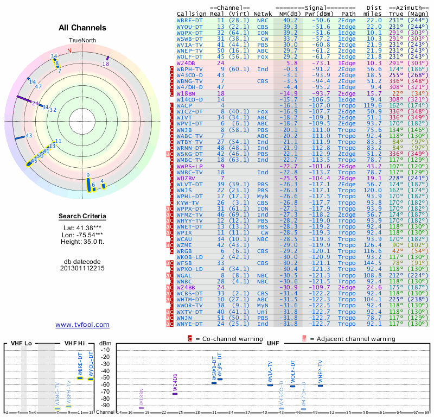Select the purple channel 18 marker on the radar plot
The width and height of the screenshot is (434, 417).
[x=107, y=58]
